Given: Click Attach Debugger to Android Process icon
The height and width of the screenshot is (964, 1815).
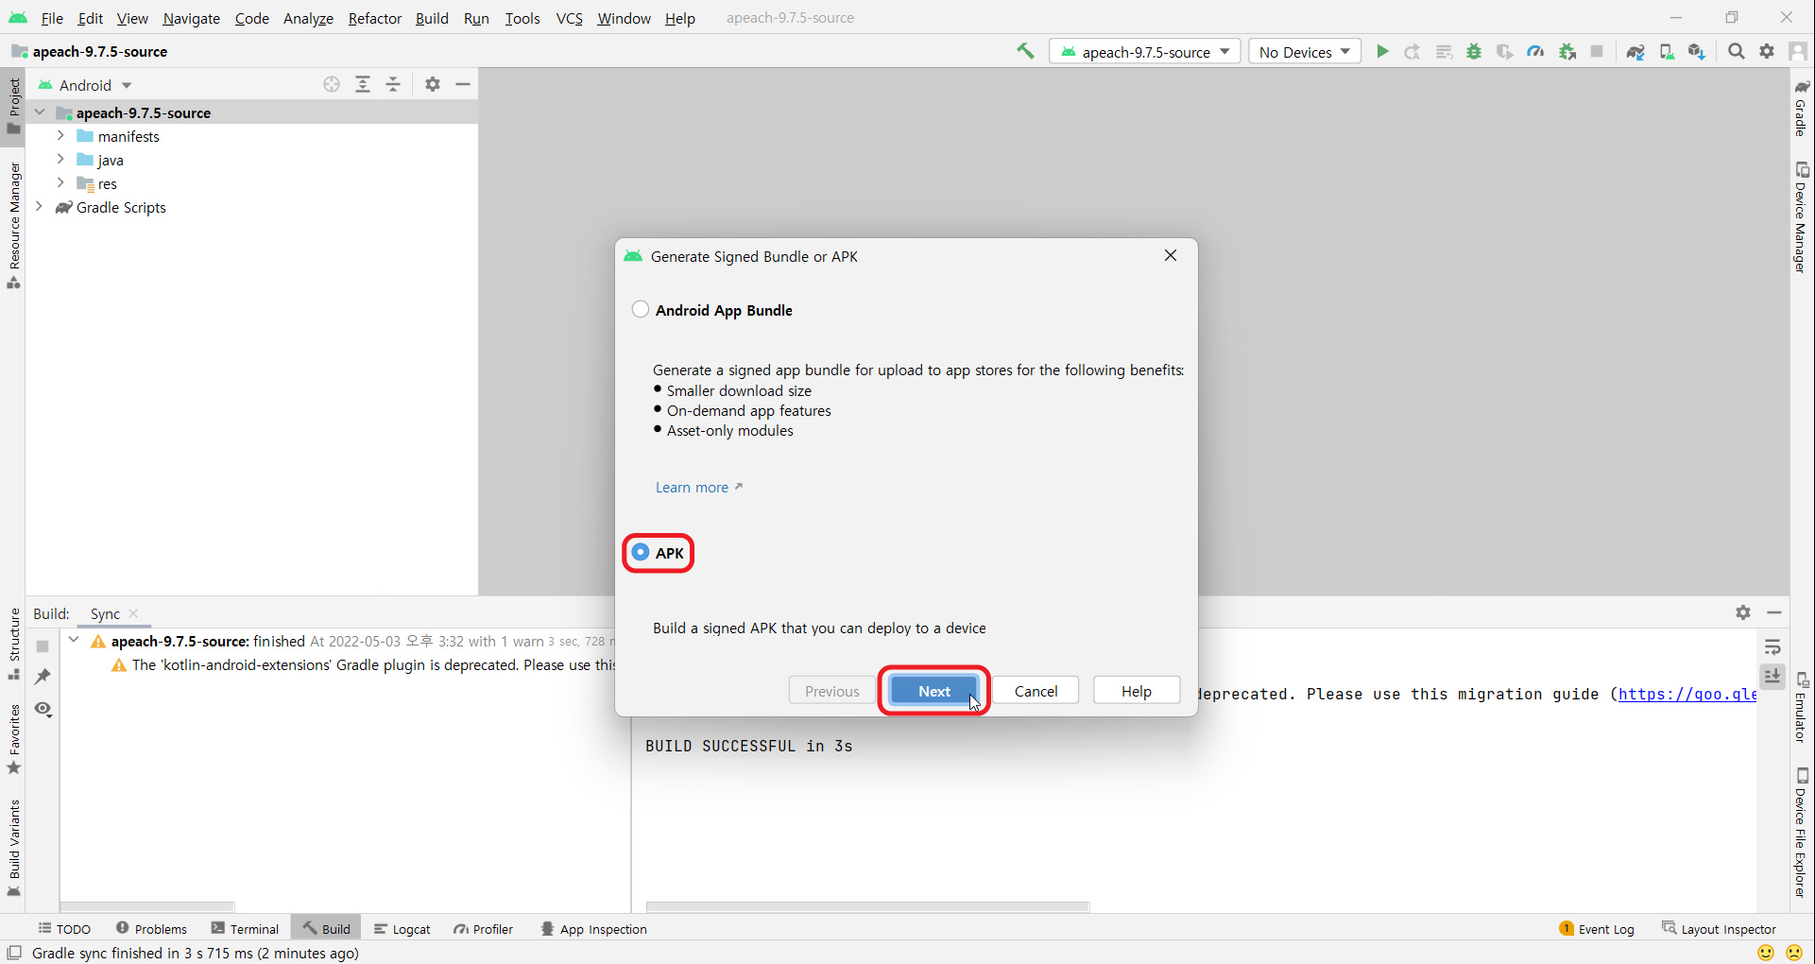Looking at the screenshot, I should coord(1567,51).
